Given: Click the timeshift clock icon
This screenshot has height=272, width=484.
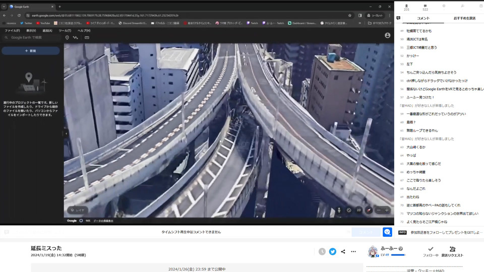Looking at the screenshot, I should click(x=322, y=251).
